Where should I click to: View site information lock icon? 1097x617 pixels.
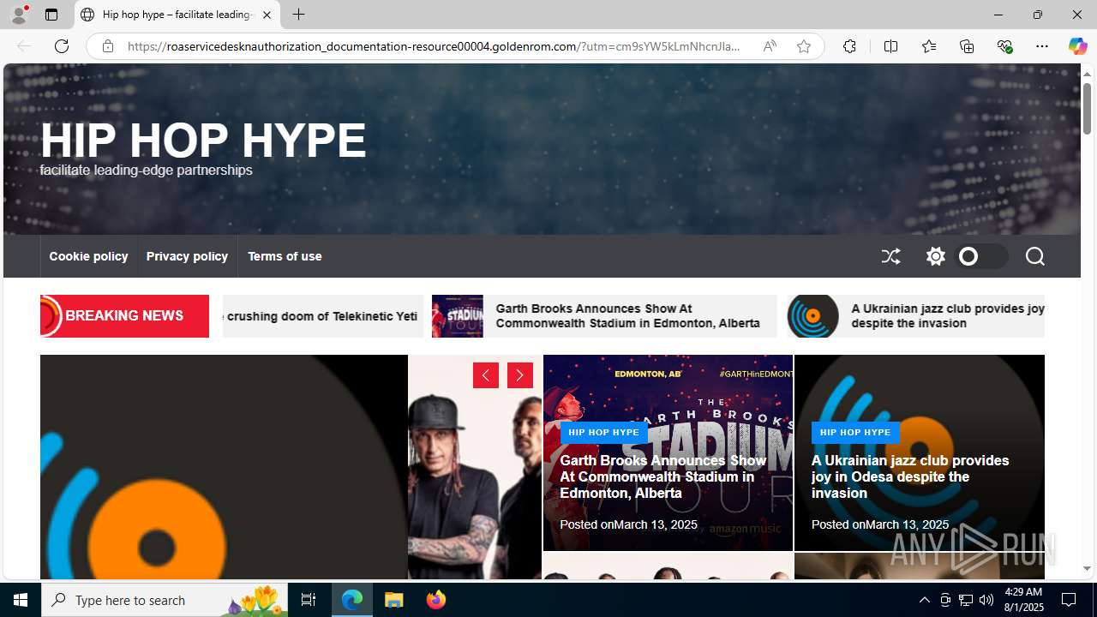click(x=107, y=46)
